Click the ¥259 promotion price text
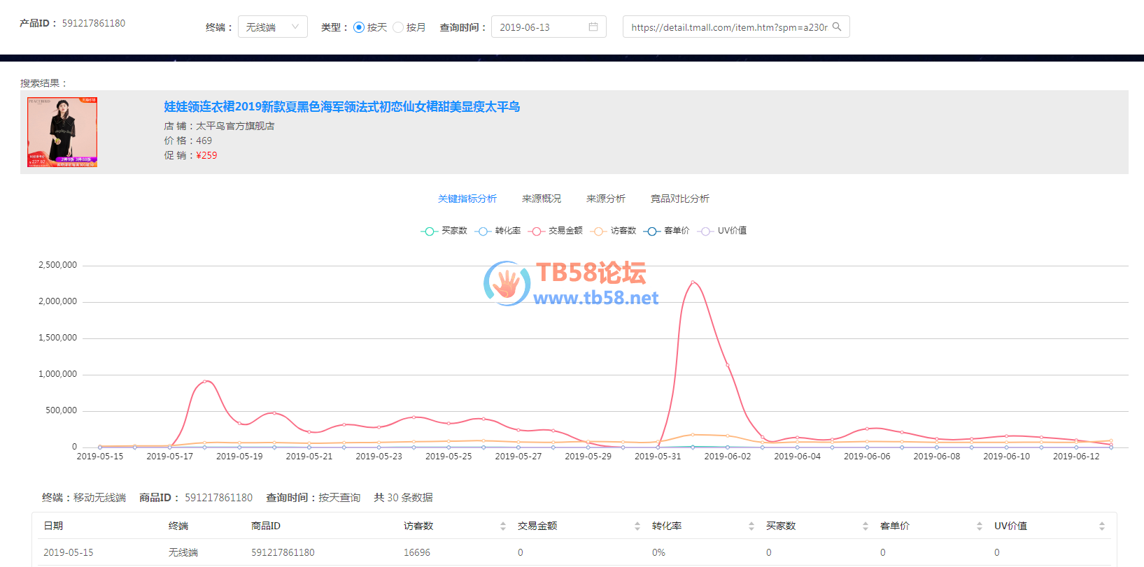This screenshot has width=1144, height=567. 206,155
